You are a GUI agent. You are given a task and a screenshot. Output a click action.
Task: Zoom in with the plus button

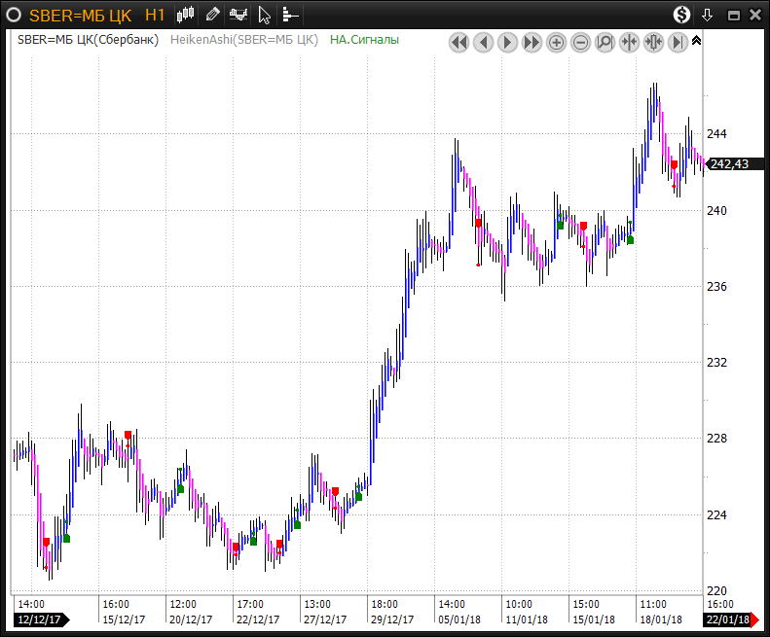[x=556, y=42]
